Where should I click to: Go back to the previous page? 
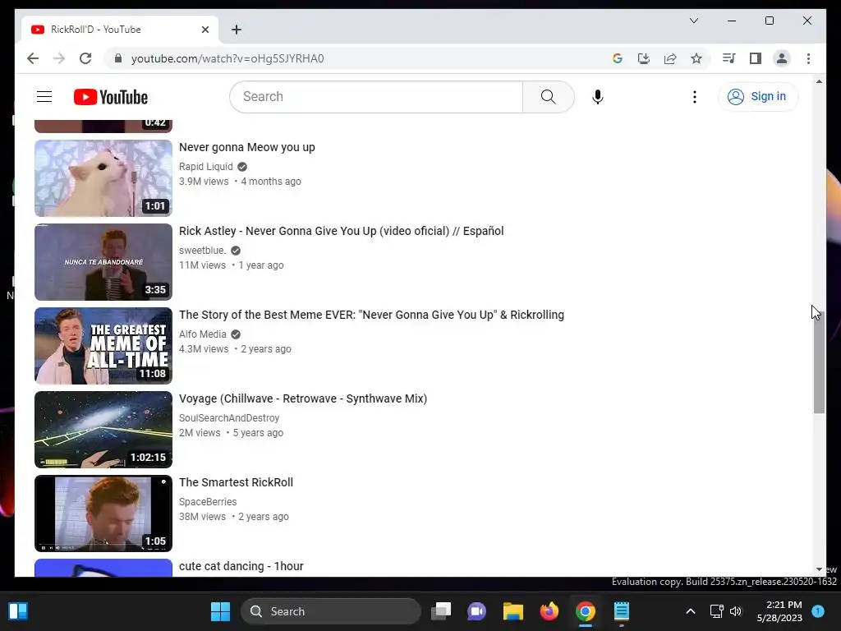point(33,58)
